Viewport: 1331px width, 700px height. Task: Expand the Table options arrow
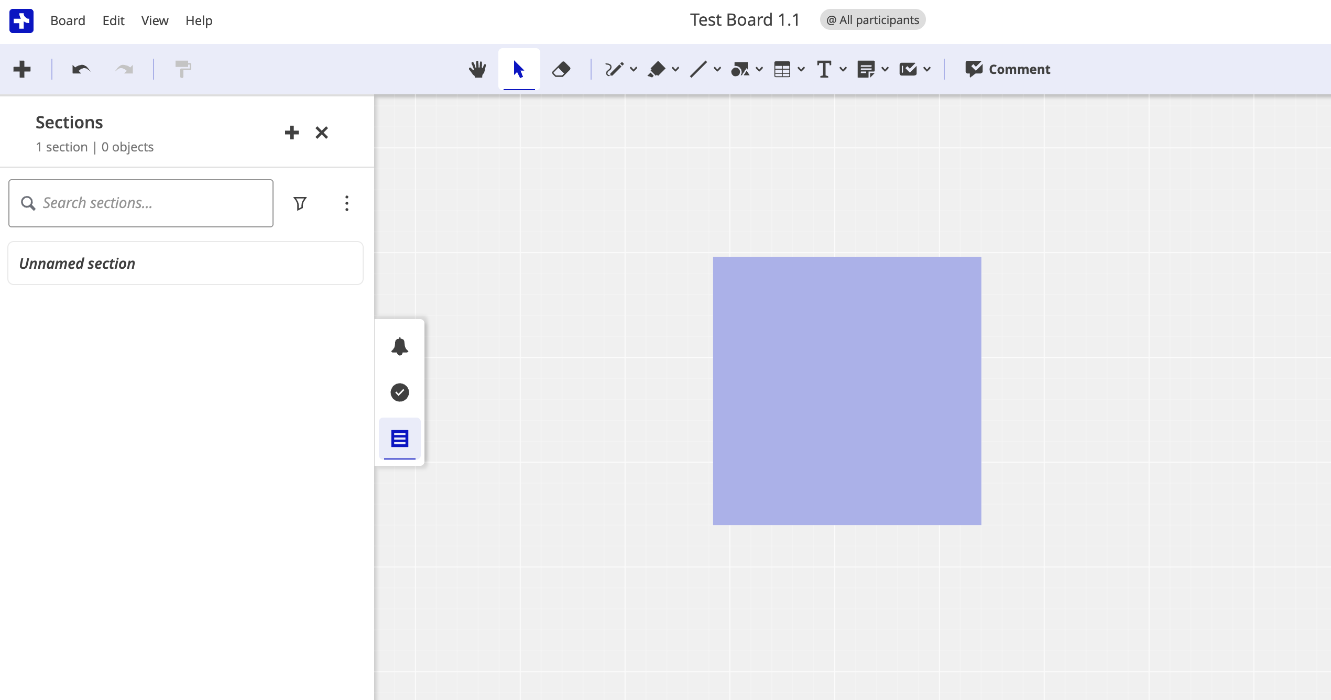801,69
